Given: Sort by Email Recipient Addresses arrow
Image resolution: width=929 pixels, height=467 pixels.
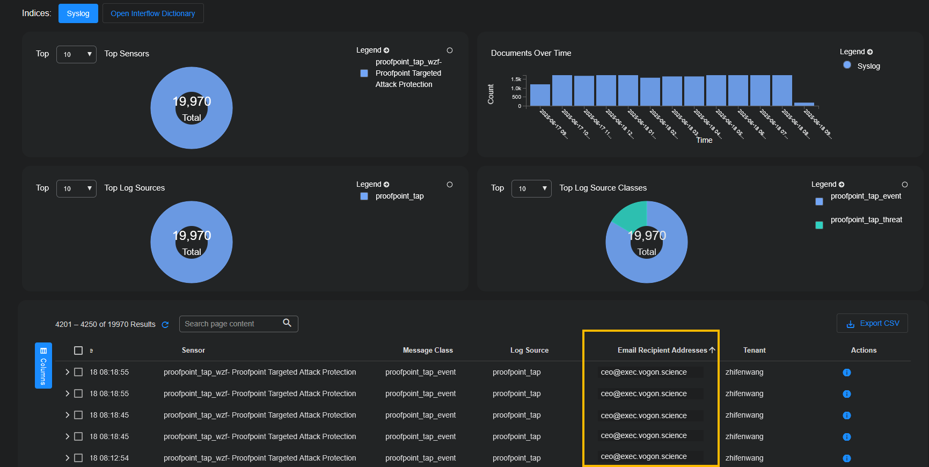Looking at the screenshot, I should point(712,350).
